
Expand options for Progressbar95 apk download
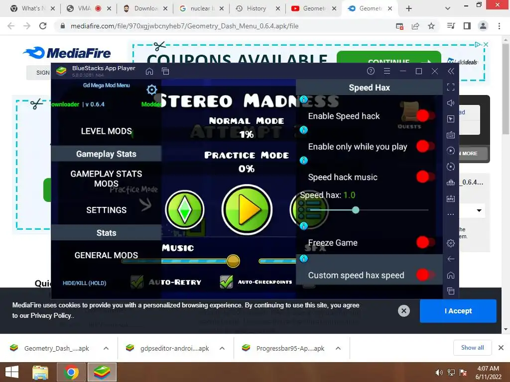point(338,348)
